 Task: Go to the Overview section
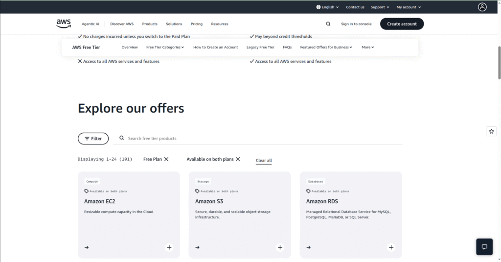coord(129,47)
